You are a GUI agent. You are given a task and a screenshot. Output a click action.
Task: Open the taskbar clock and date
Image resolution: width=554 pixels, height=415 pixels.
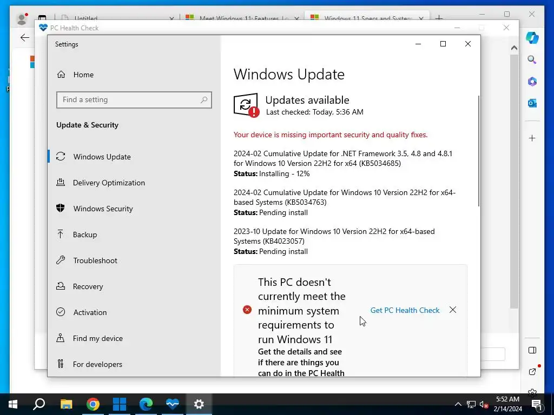coord(507,404)
